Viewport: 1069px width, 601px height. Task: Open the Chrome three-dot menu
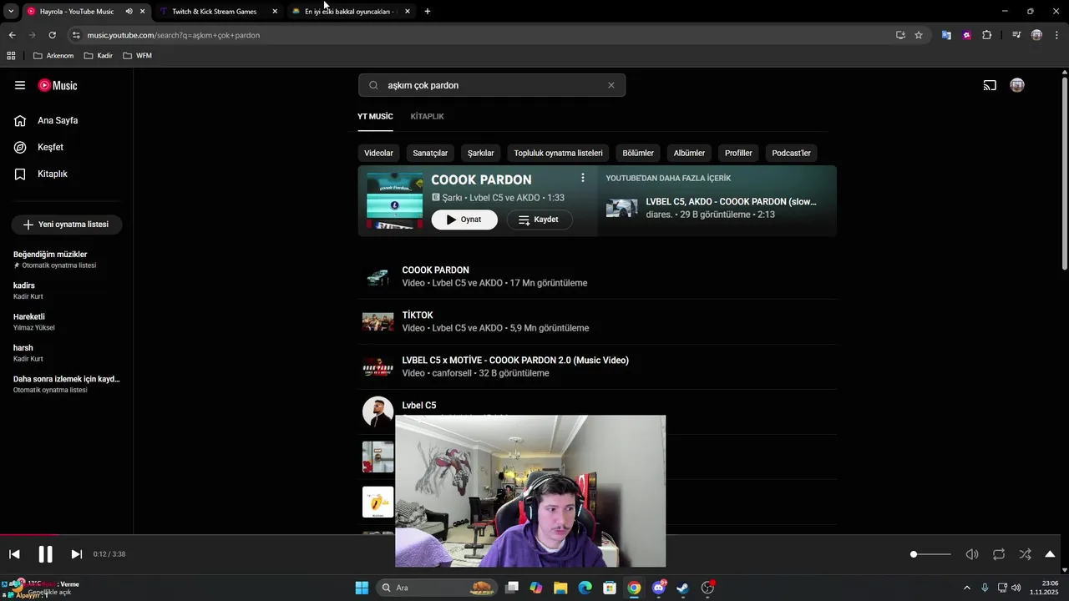pyautogui.click(x=1057, y=35)
